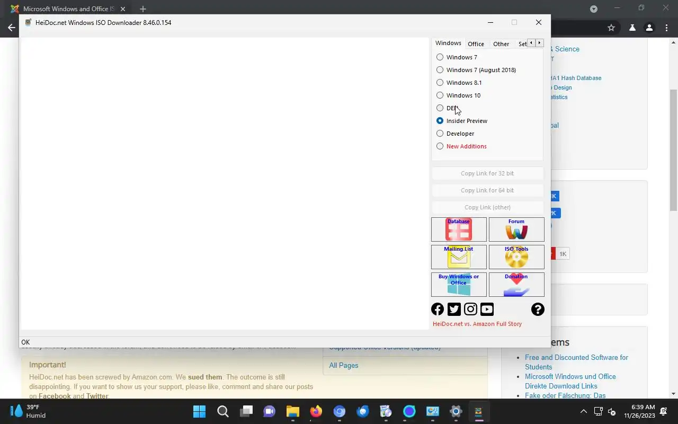Open the Donation tile
This screenshot has height=424, width=678.
point(516,285)
